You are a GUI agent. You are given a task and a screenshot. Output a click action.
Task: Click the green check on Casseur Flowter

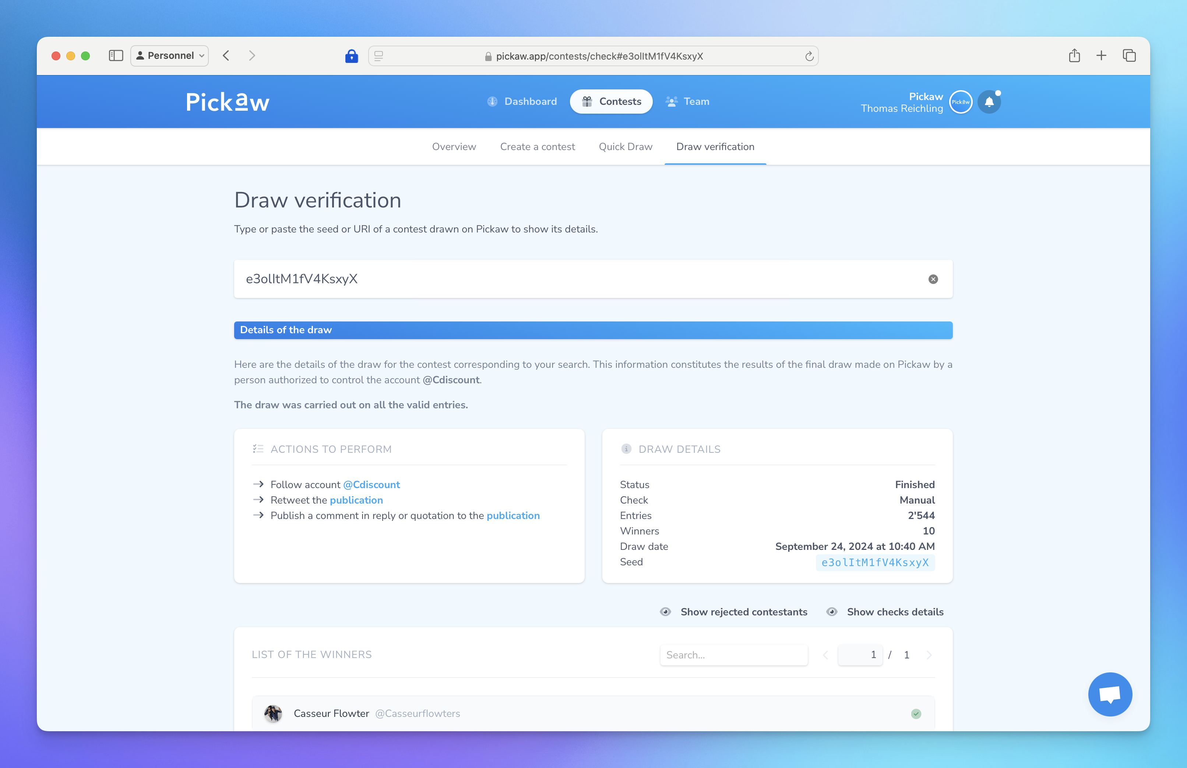coord(916,714)
